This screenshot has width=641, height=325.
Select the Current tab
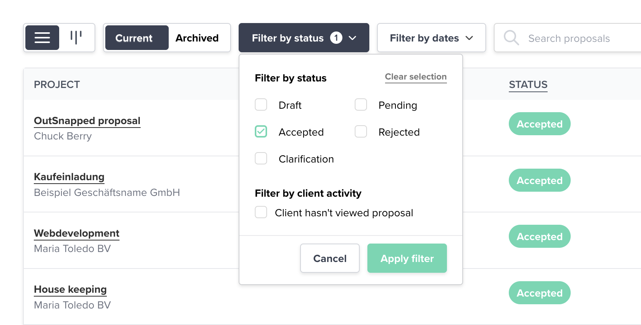click(134, 38)
